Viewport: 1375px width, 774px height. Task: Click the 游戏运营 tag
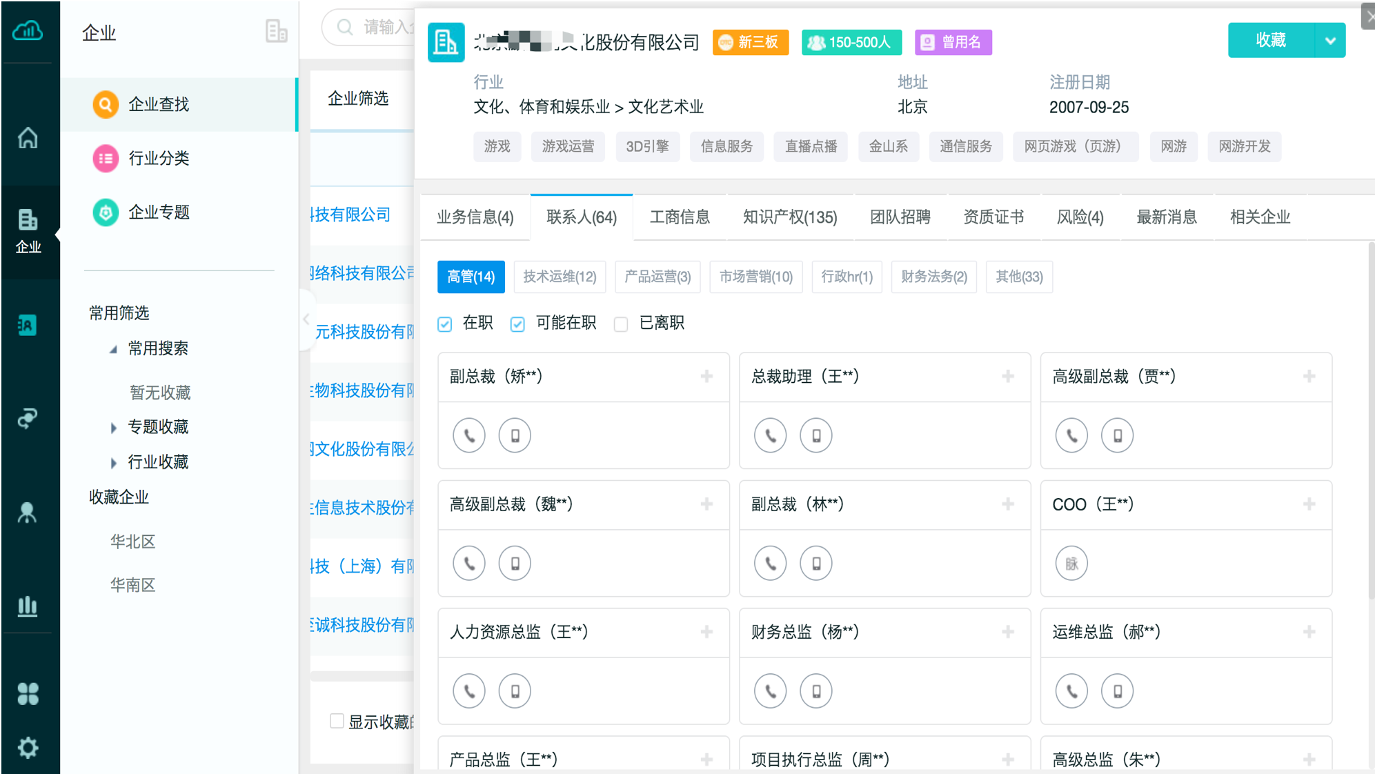click(568, 146)
